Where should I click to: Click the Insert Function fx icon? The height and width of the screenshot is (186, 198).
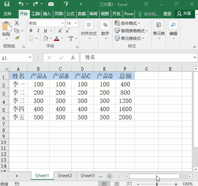click(x=73, y=58)
